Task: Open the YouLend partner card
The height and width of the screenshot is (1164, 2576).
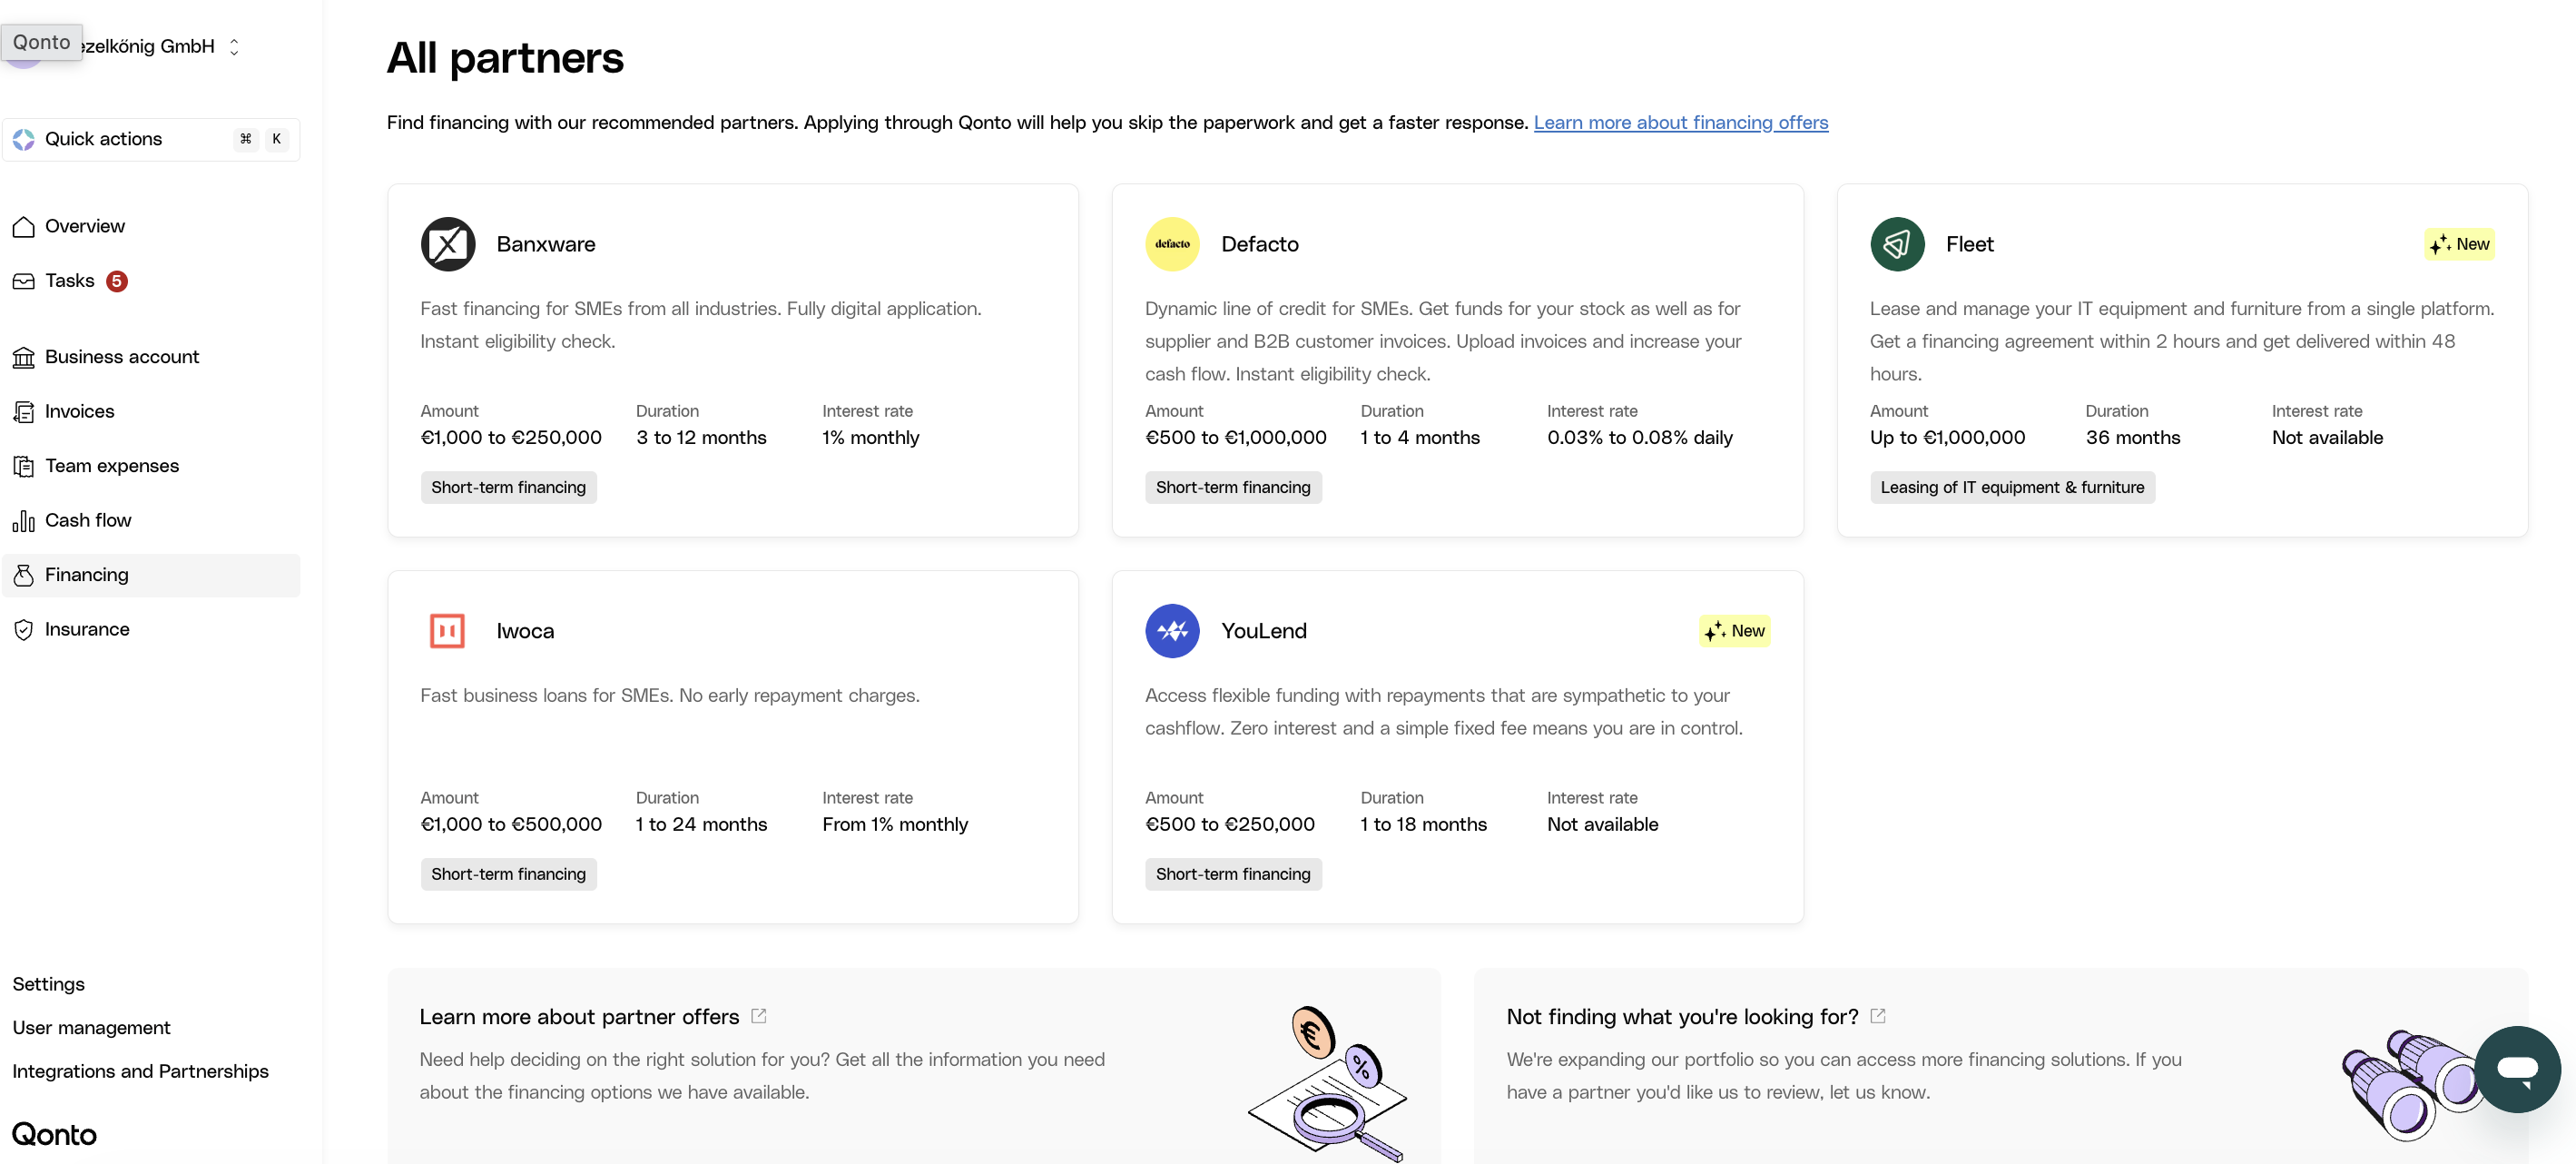Action: [x=1458, y=747]
